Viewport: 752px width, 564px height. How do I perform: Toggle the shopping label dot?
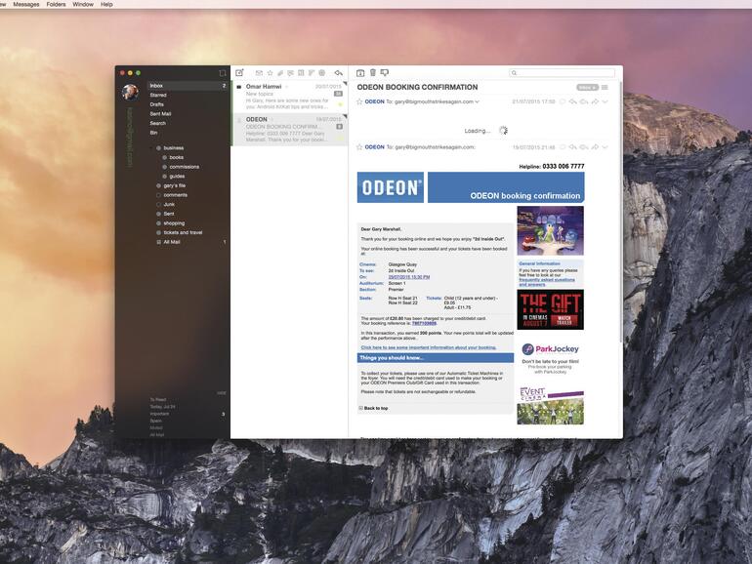click(158, 223)
